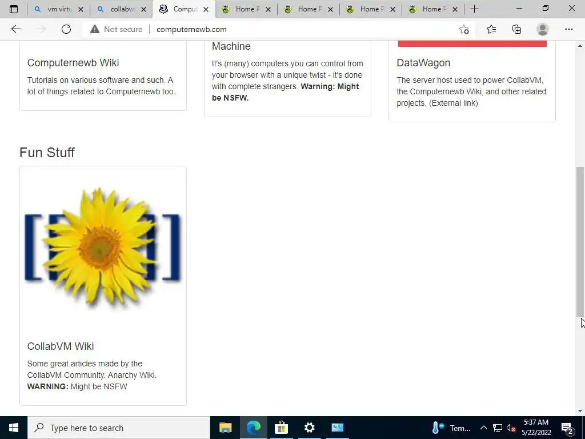
Task: Click the taskbar search box
Action: [x=119, y=428]
